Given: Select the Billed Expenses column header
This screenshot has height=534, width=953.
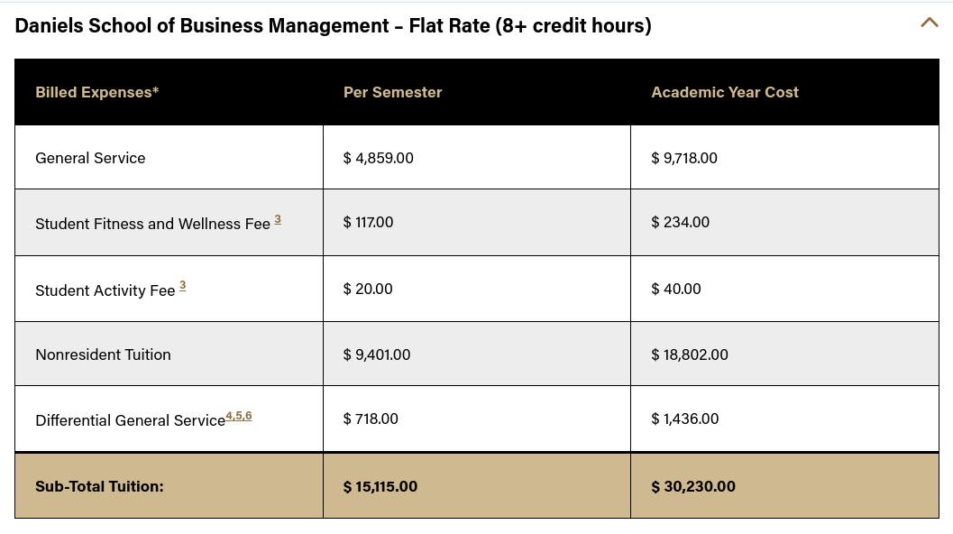Looking at the screenshot, I should pyautogui.click(x=96, y=91).
